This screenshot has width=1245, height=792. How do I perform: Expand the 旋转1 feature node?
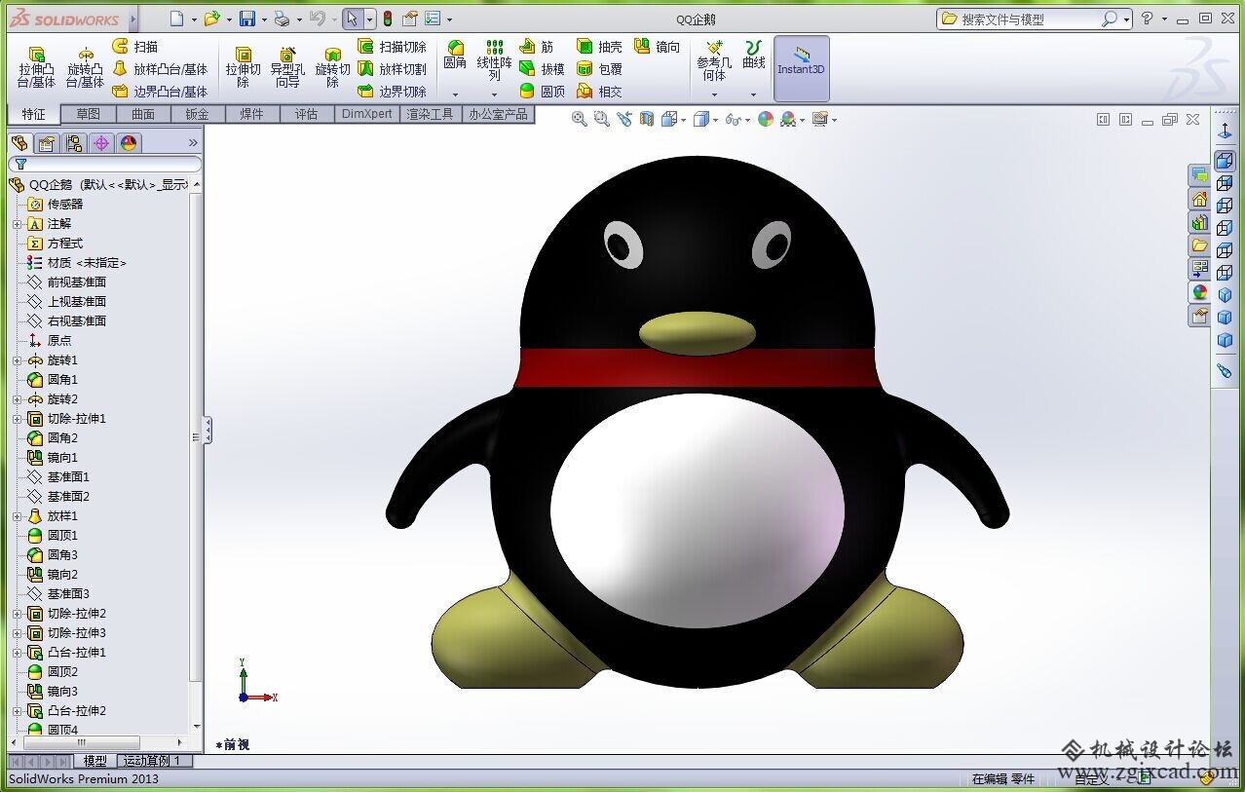pos(17,360)
